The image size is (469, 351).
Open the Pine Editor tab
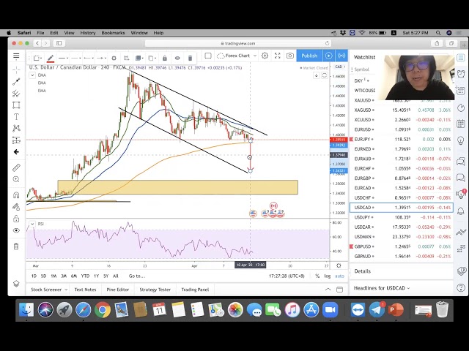pyautogui.click(x=117, y=290)
